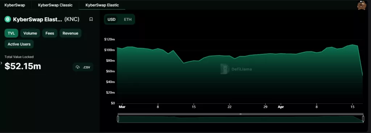
Task: Toggle the TVL chart metric
Action: pyautogui.click(x=11, y=33)
